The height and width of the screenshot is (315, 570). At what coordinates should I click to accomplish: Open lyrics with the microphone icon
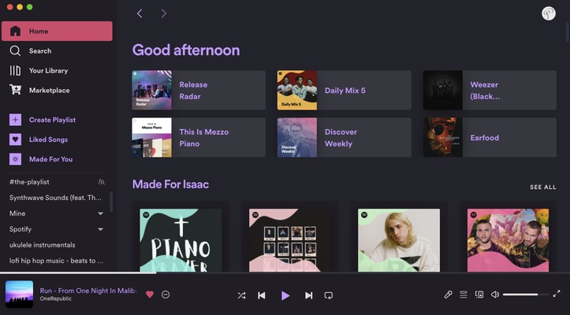click(x=449, y=295)
